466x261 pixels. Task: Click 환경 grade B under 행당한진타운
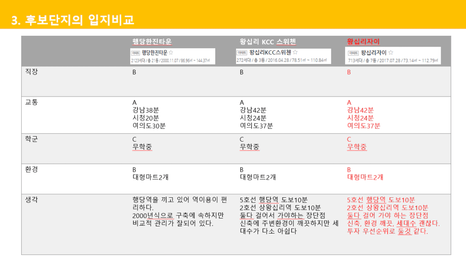coord(134,169)
